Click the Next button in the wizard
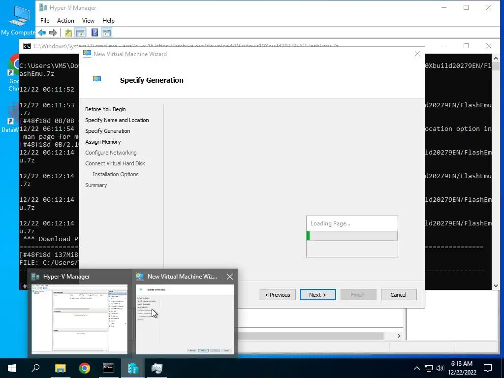The width and height of the screenshot is (504, 378). pos(318,295)
